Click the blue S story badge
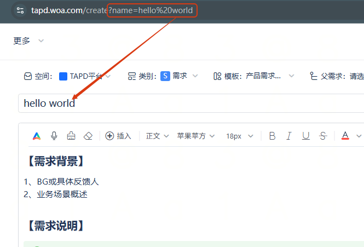The width and height of the screenshot is (364, 247). point(165,76)
